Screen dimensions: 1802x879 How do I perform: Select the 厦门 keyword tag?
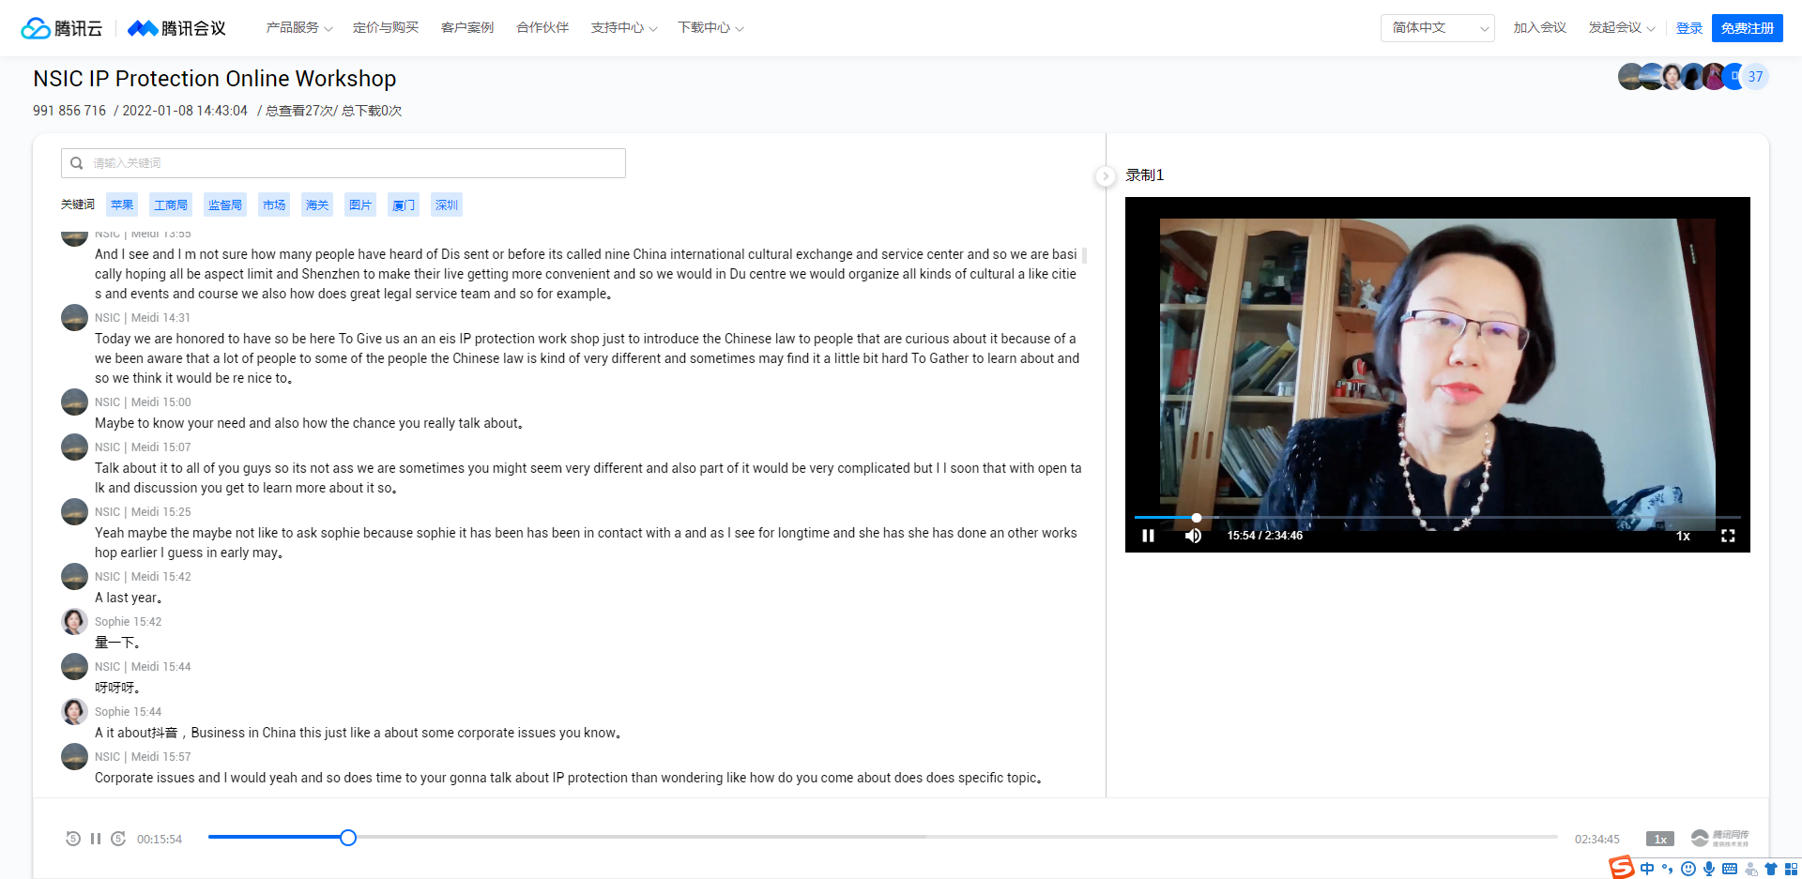click(404, 205)
